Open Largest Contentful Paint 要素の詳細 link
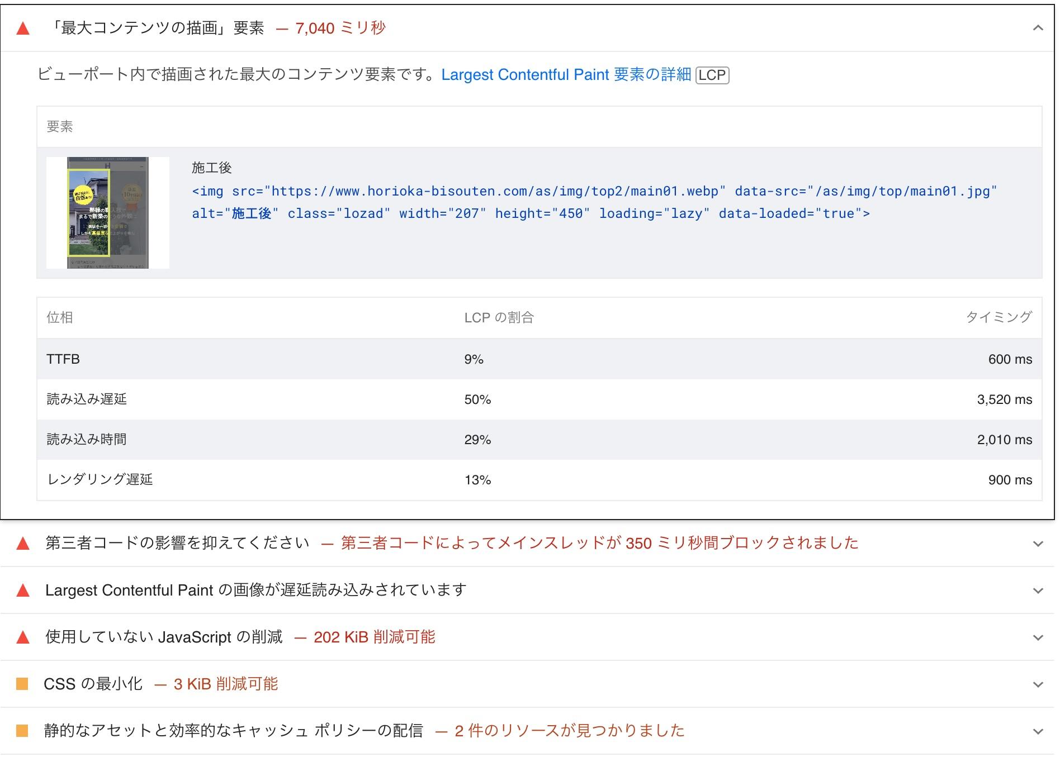This screenshot has height=757, width=1060. [x=566, y=75]
